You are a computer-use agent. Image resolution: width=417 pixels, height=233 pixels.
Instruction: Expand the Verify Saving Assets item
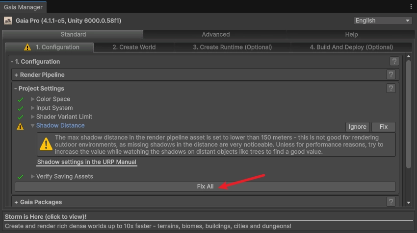32,176
